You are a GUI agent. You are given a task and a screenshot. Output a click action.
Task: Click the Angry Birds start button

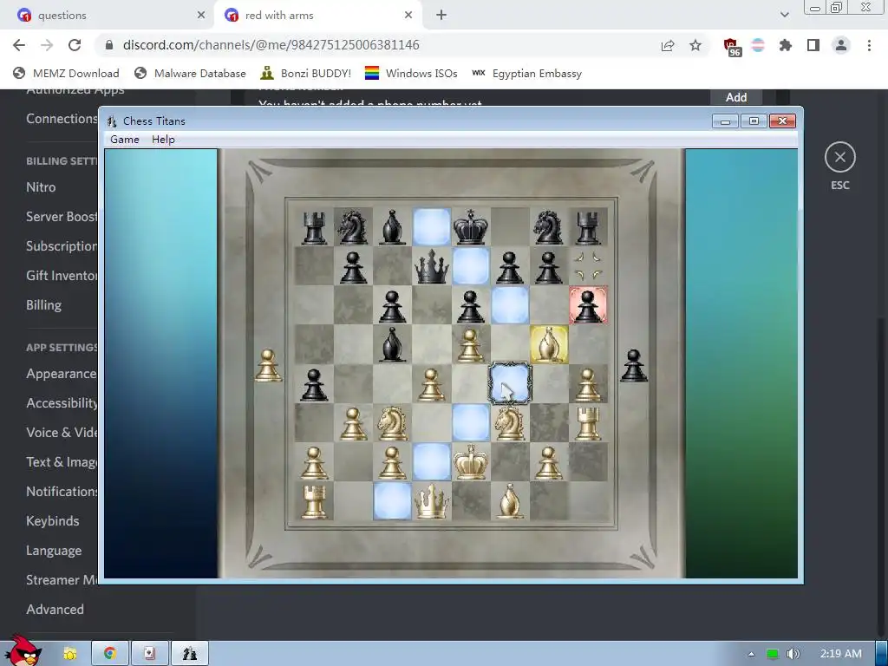pos(23,651)
